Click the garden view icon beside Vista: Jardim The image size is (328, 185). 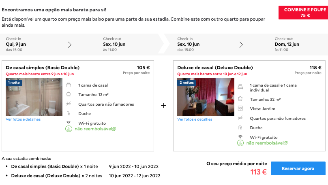point(240,108)
